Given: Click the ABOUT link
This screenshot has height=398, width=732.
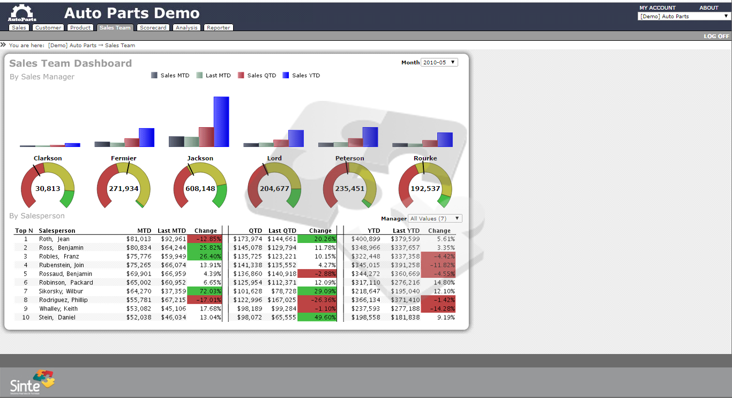Looking at the screenshot, I should 709,8.
